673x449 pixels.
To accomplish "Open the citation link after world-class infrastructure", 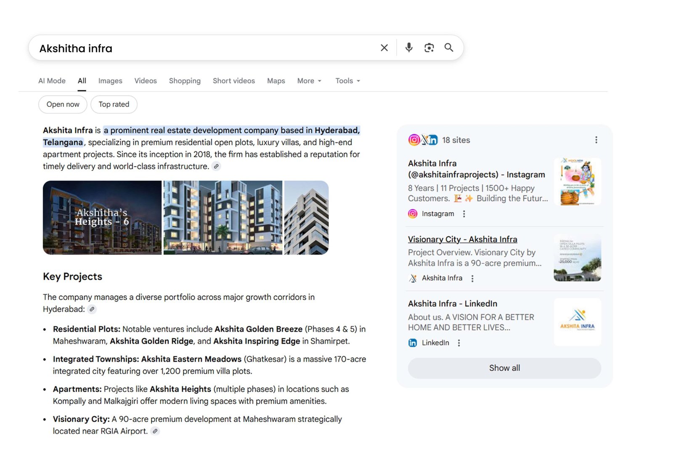I will (x=217, y=166).
